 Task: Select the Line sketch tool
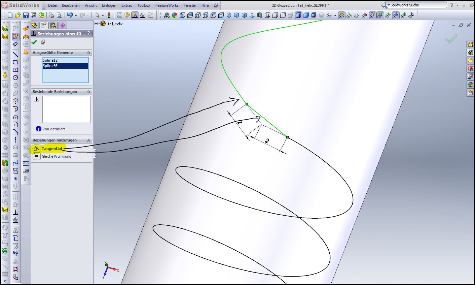pos(15,54)
